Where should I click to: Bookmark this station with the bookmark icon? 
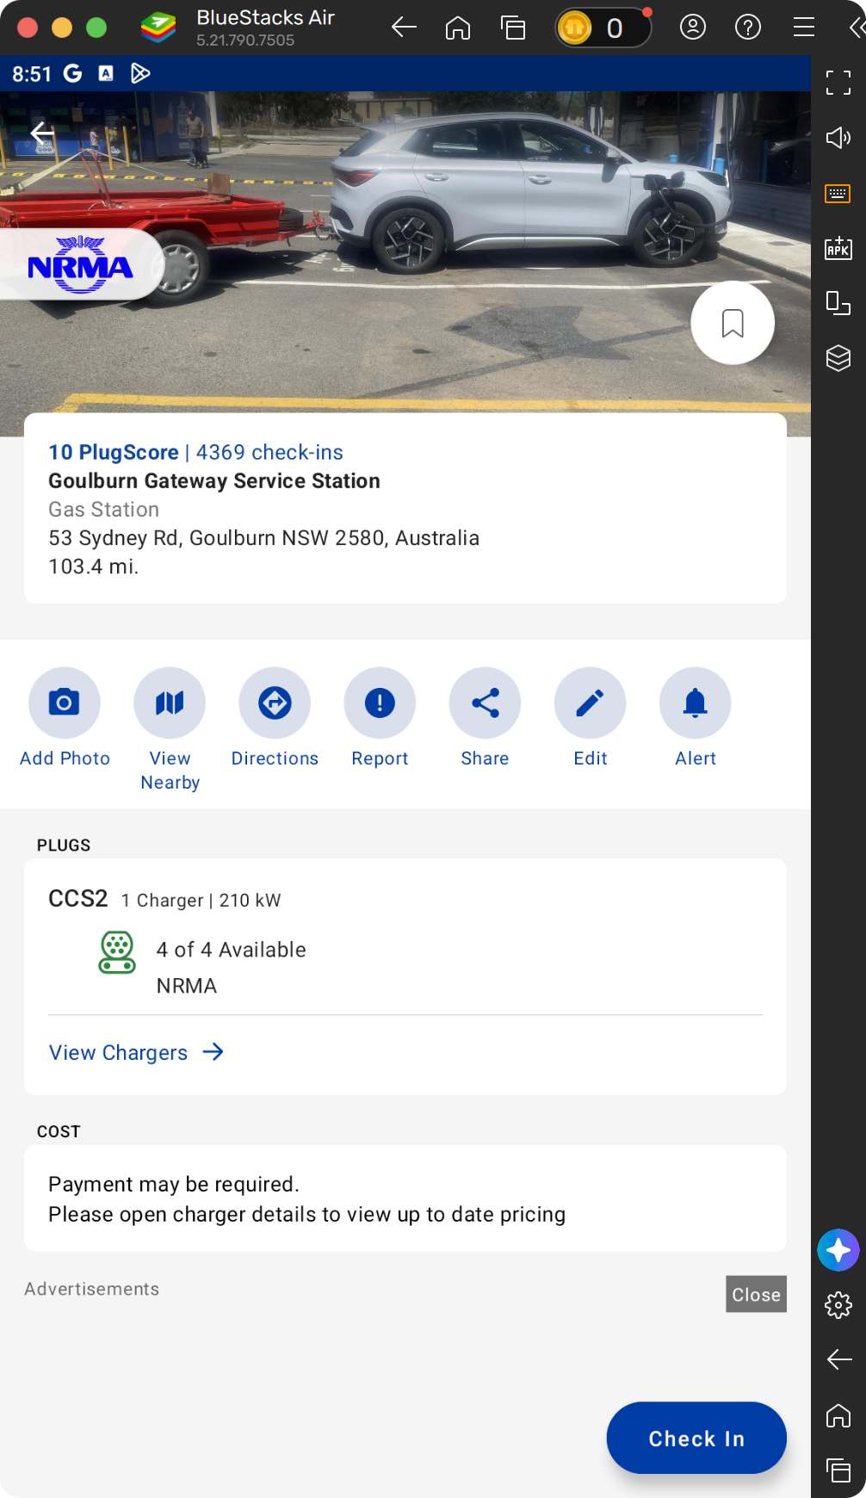pos(733,323)
